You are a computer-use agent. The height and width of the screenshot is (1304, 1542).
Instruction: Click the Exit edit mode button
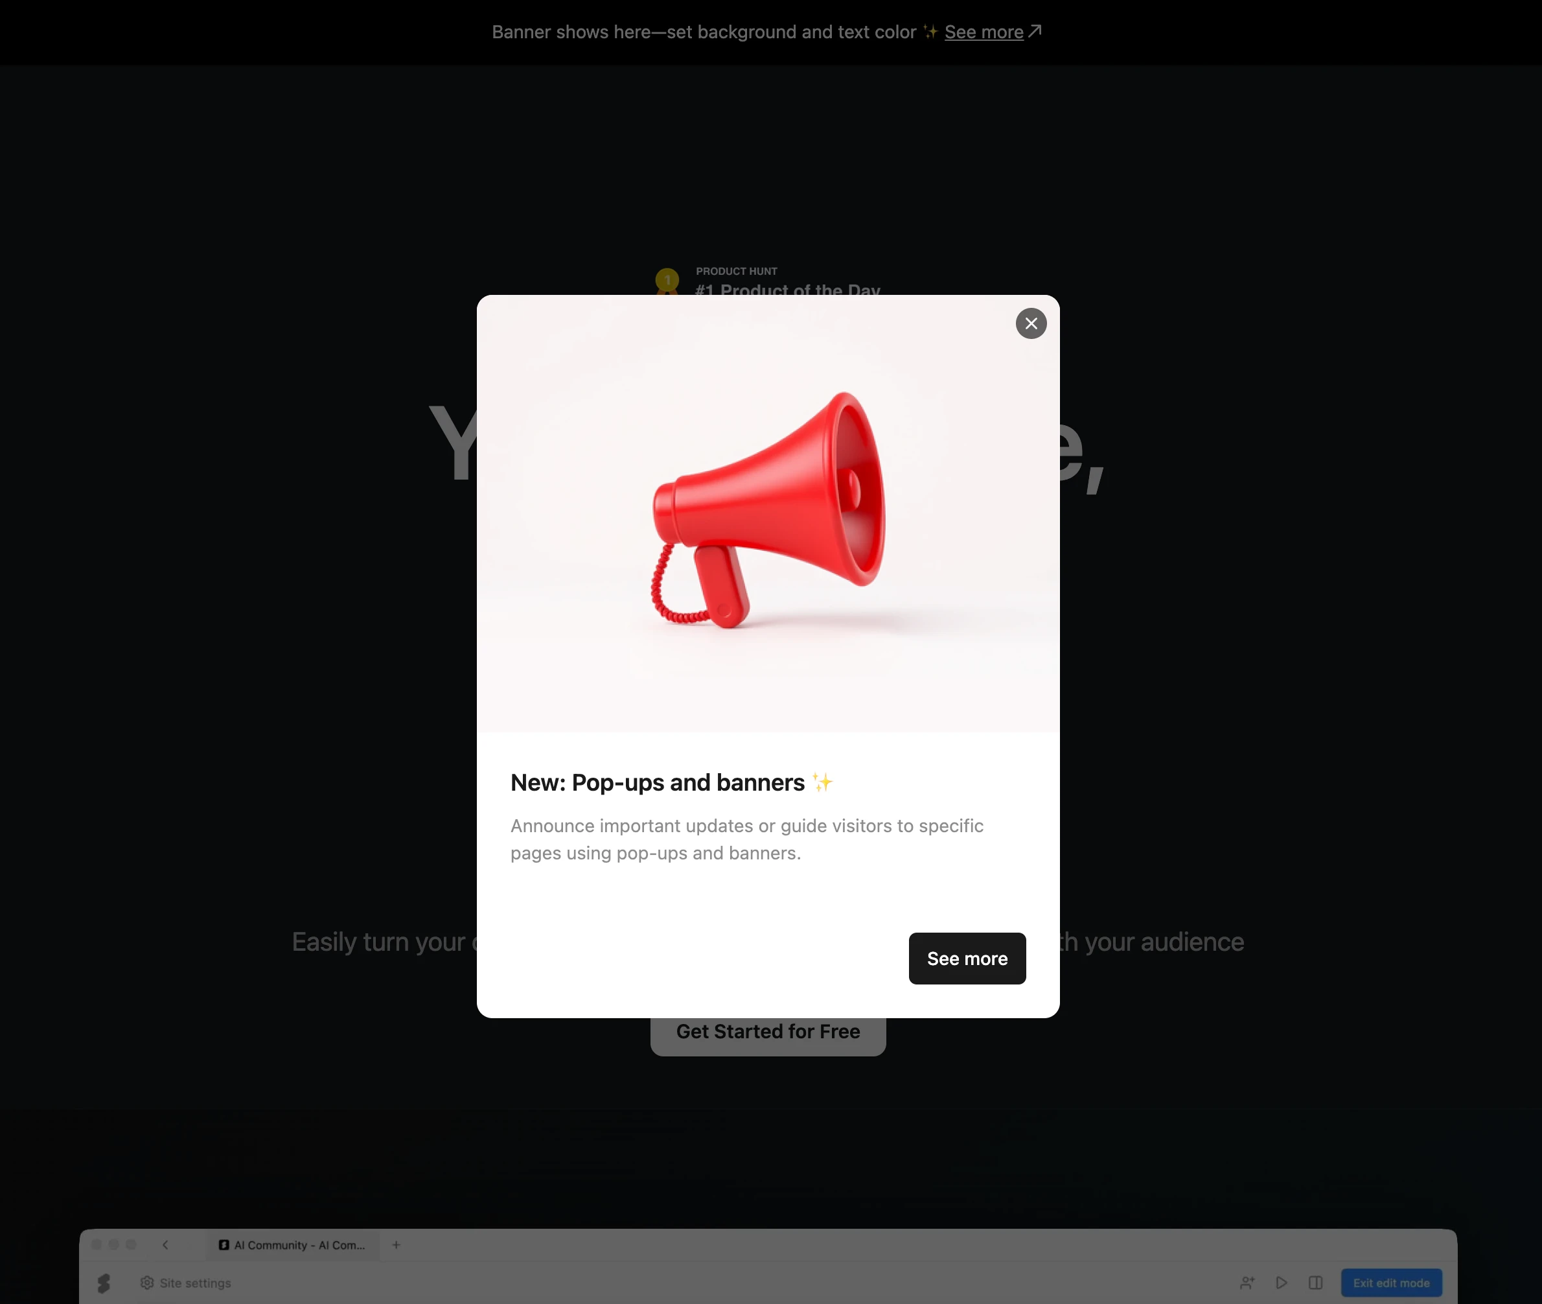(x=1390, y=1283)
